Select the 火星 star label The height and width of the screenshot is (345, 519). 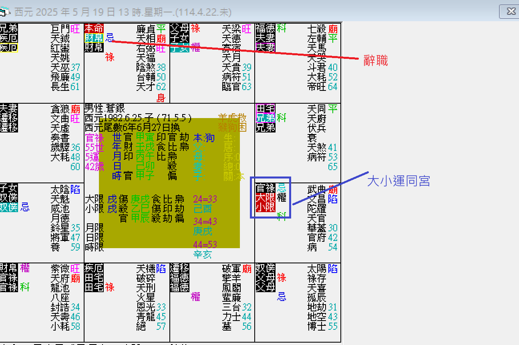146,297
